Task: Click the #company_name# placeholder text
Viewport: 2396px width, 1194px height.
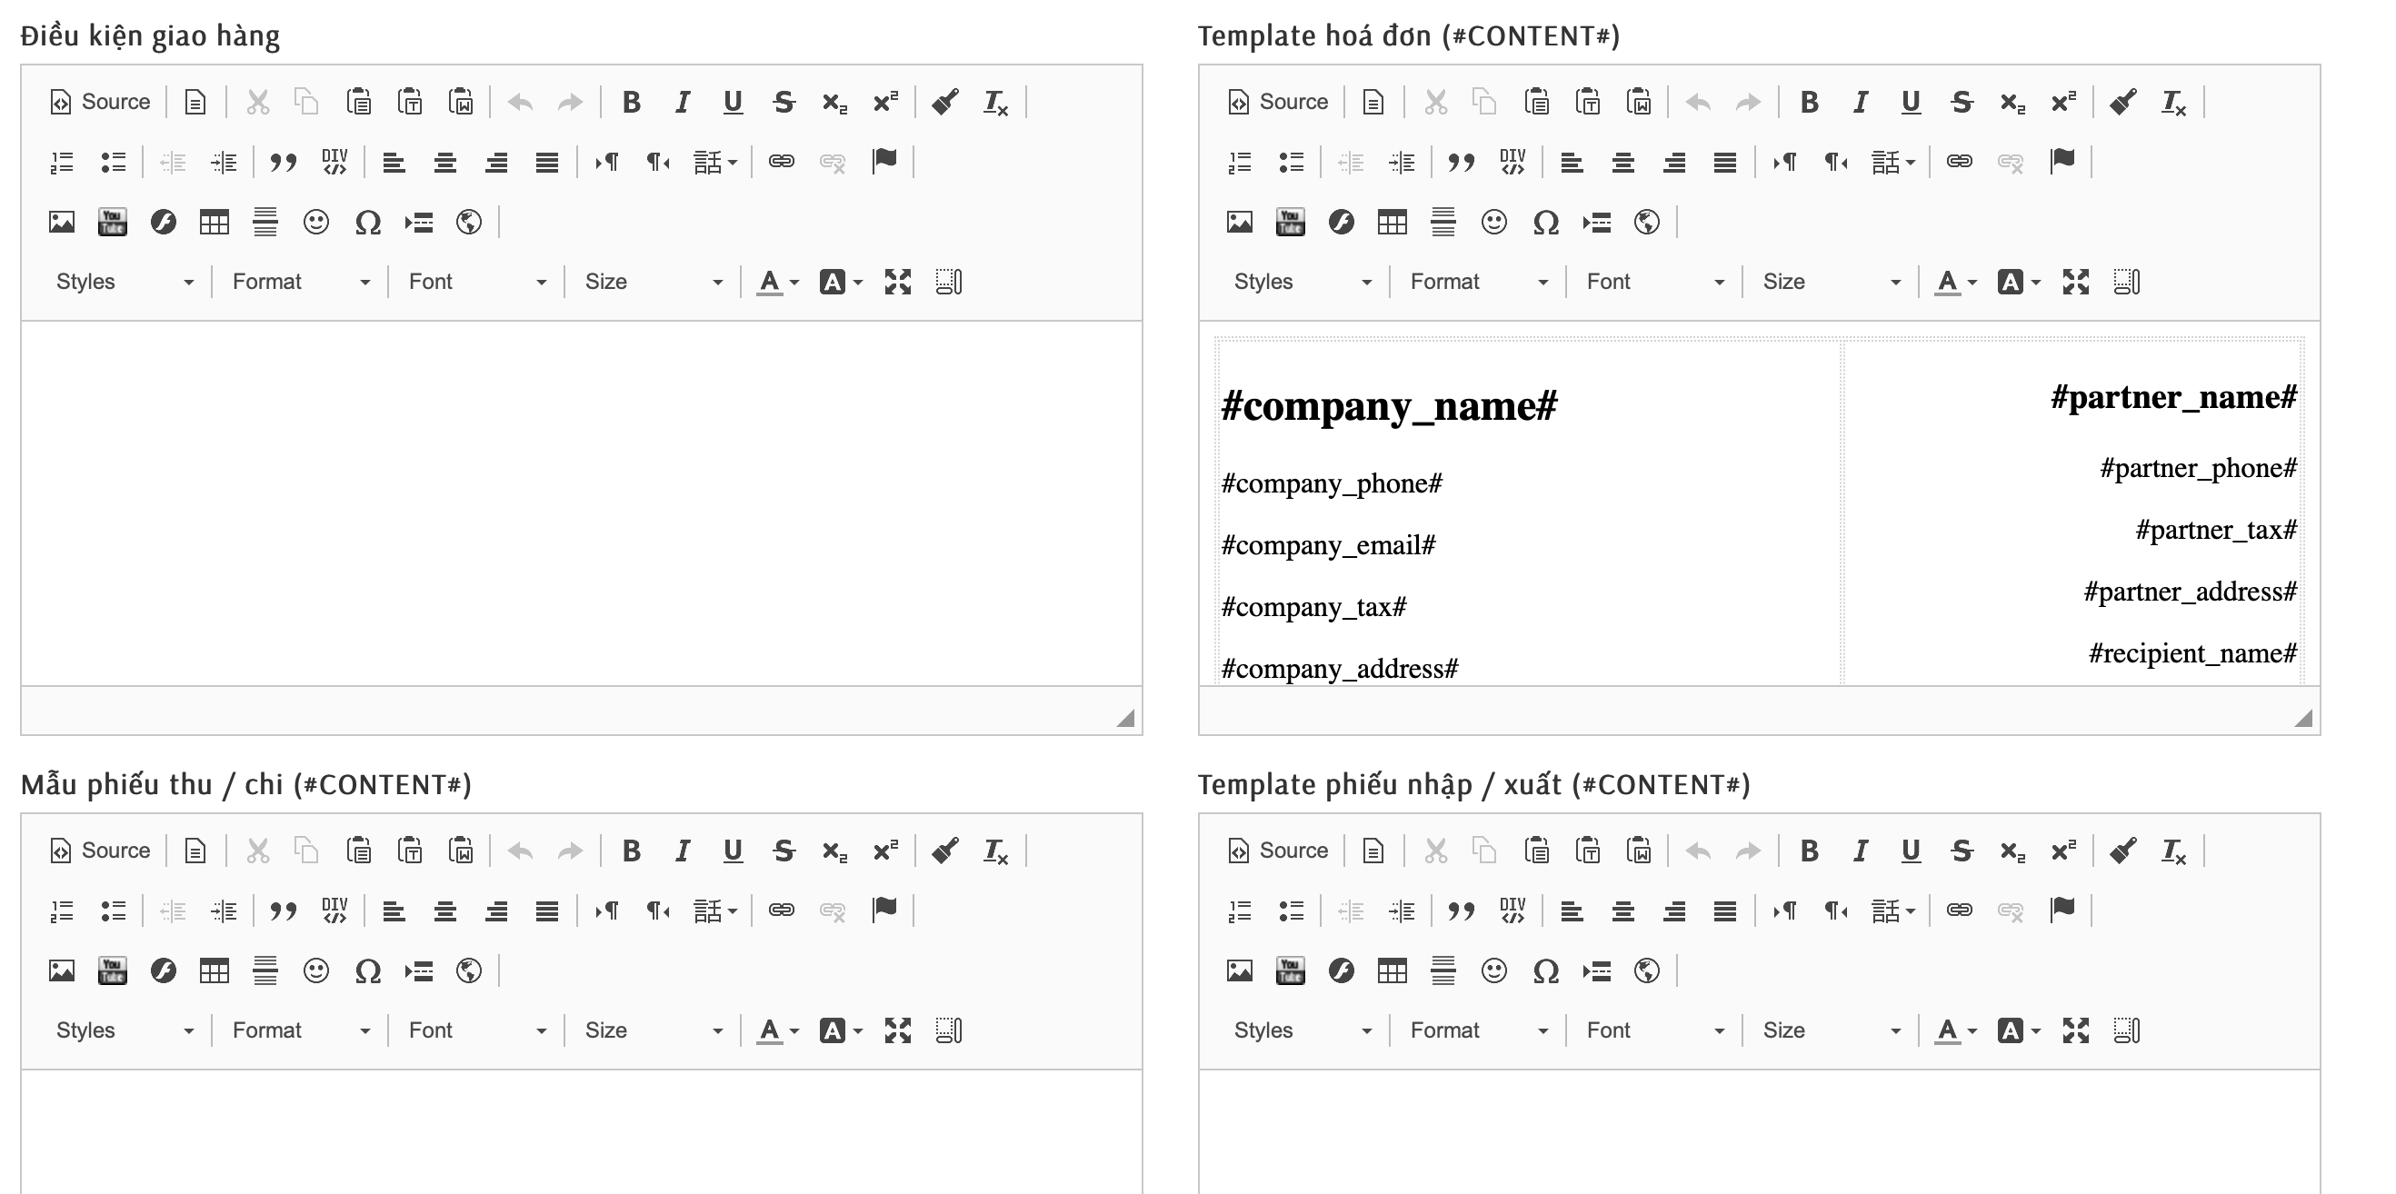Action: tap(1389, 406)
